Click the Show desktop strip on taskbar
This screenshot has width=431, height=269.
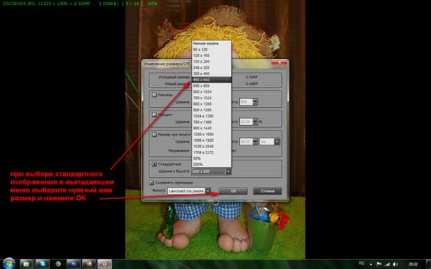click(428, 264)
